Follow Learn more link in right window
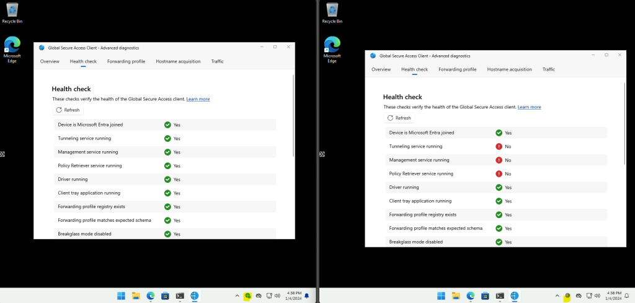Screen dimensions: 635x303 click(x=530, y=107)
